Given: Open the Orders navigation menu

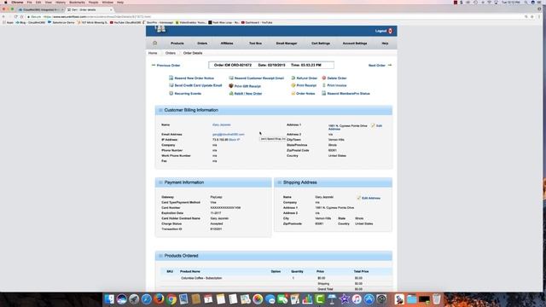Looking at the screenshot, I should (202, 43).
